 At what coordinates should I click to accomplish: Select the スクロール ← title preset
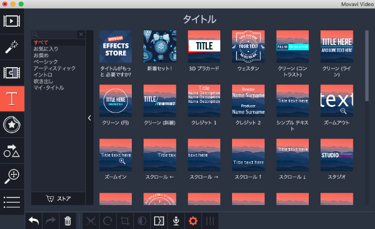point(160,155)
